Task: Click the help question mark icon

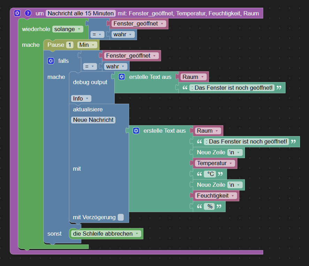Action: [x=28, y=13]
